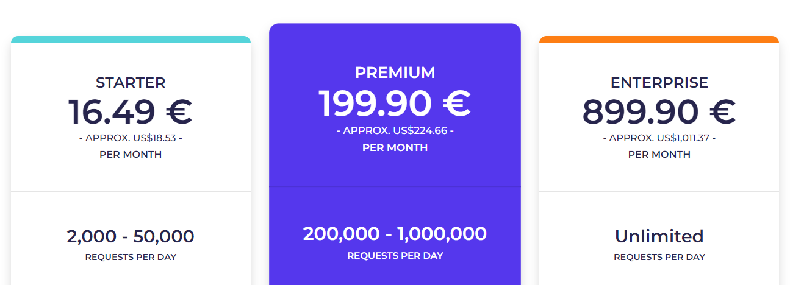Click the 199.90 € Premium price
Image resolution: width=790 pixels, height=285 pixels.
tap(395, 103)
